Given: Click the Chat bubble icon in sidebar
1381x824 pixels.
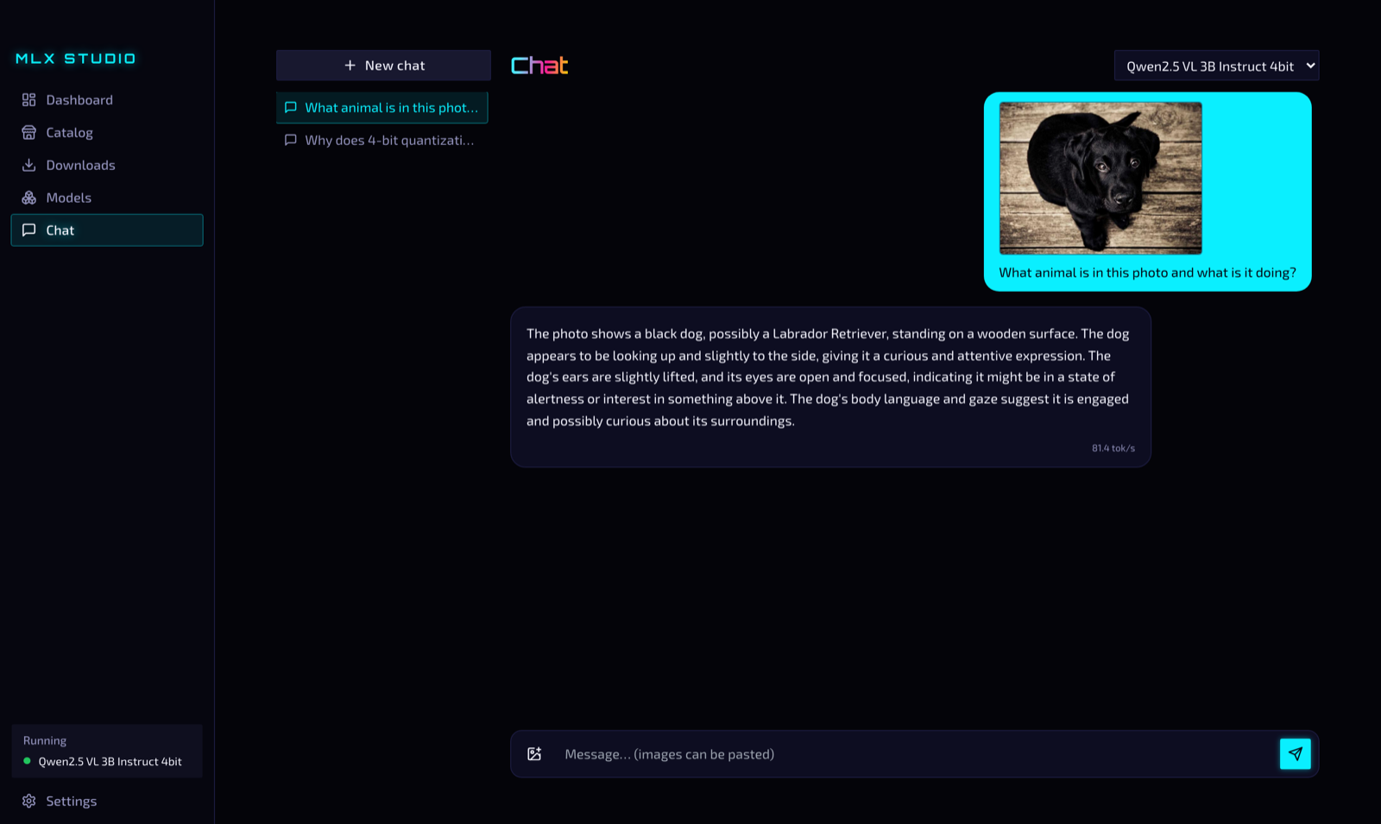Looking at the screenshot, I should coord(28,230).
